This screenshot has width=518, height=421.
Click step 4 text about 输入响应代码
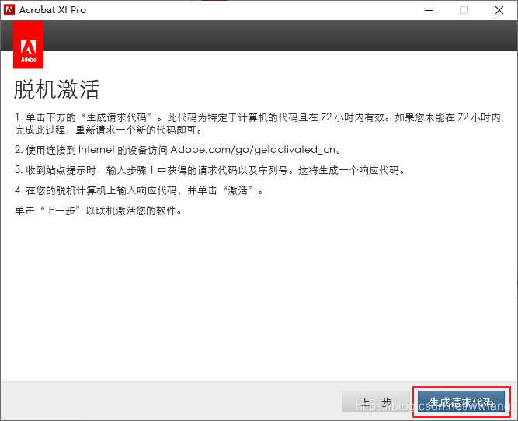pos(139,190)
